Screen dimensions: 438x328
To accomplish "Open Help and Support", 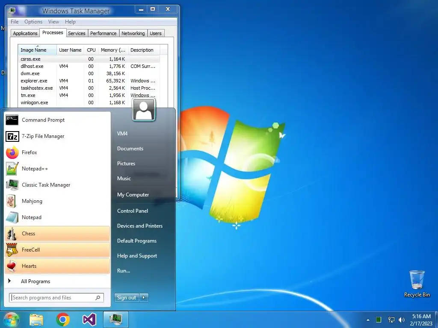I will (137, 256).
